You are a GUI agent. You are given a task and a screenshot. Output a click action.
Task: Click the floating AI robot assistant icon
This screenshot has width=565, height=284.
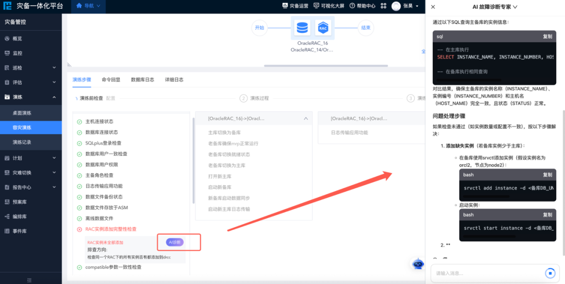(x=417, y=264)
